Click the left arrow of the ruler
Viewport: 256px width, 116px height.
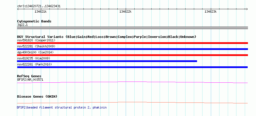(x=18, y=9)
